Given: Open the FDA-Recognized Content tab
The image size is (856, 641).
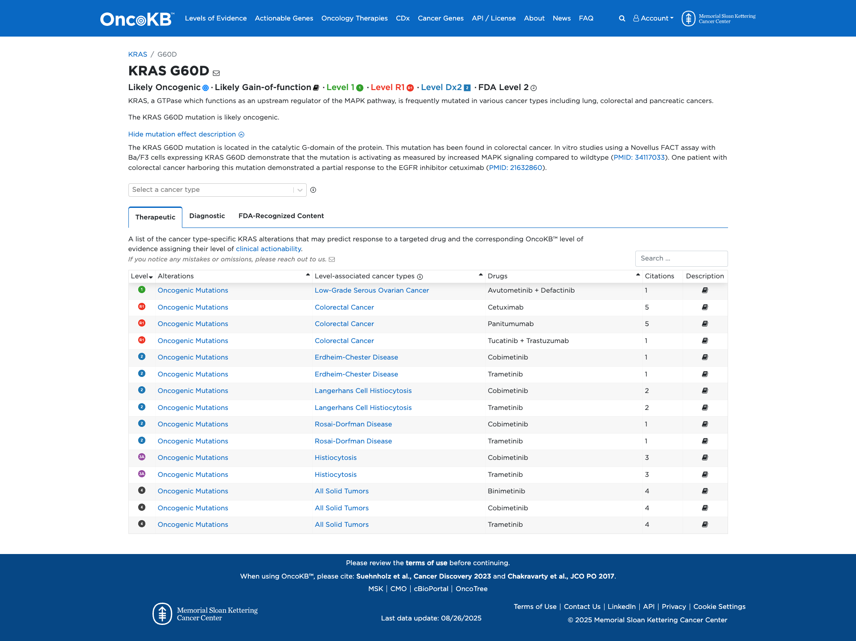Looking at the screenshot, I should [x=281, y=216].
